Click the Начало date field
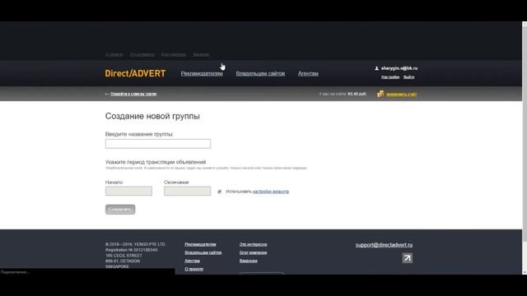 pos(128,191)
